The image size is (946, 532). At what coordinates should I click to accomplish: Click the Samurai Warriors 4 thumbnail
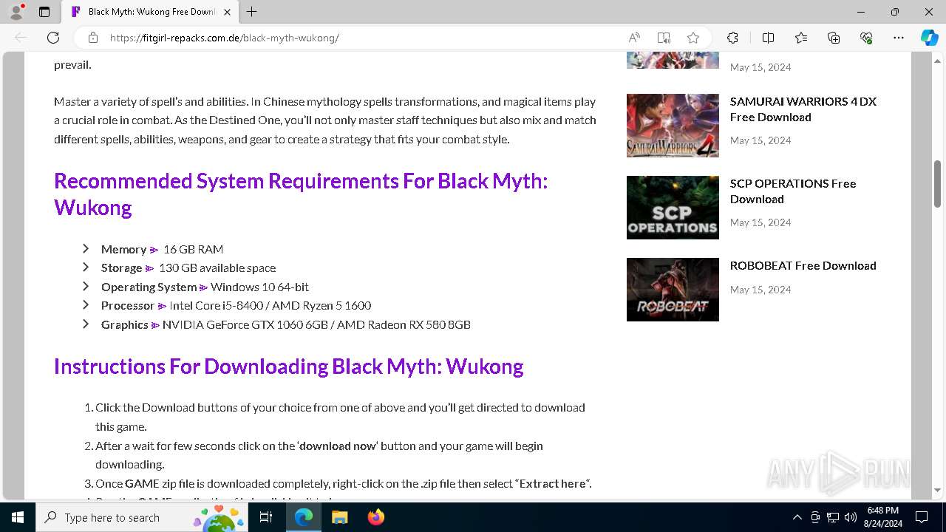point(673,126)
